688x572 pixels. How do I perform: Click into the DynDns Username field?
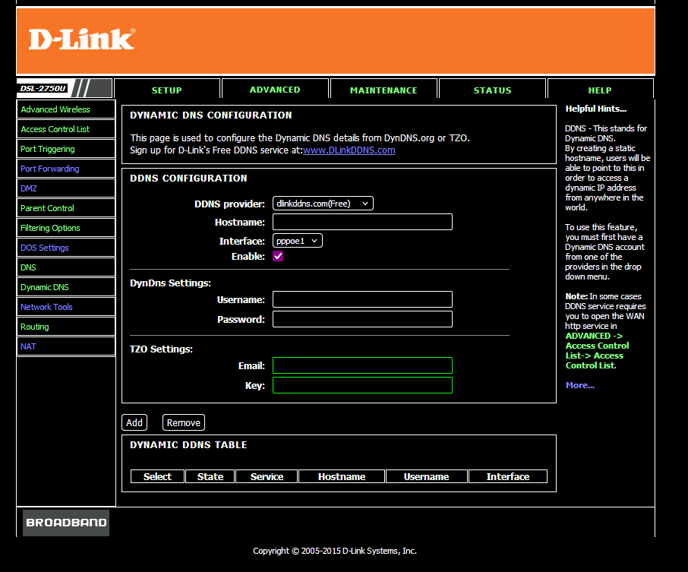click(x=362, y=299)
